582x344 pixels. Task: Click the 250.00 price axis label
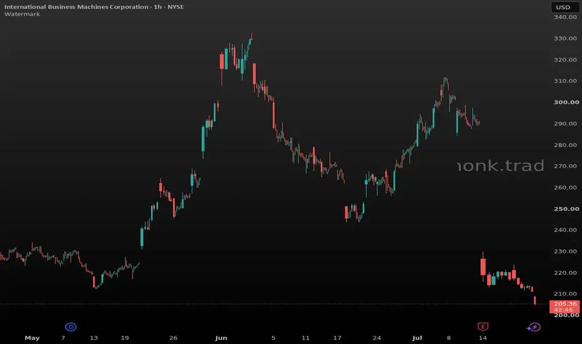tap(566, 209)
